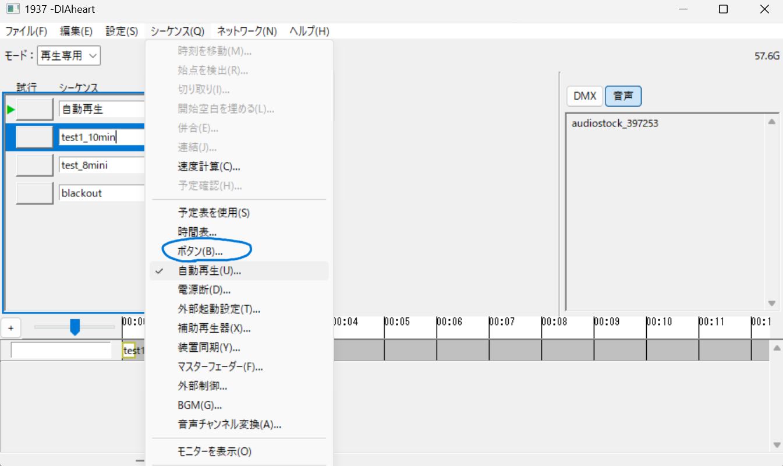783x466 pixels.
Task: Toggle モニターを表示(O) menu entry
Action: 214,451
